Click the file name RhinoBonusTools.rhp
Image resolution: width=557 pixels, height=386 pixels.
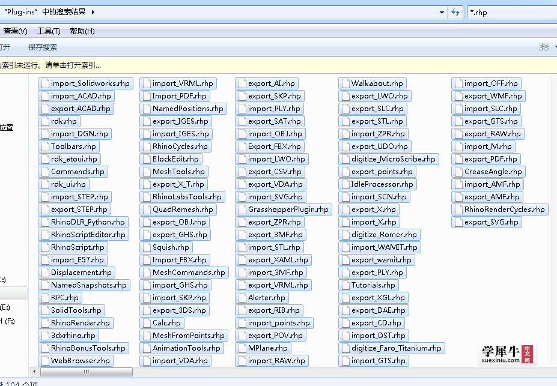[88, 348]
